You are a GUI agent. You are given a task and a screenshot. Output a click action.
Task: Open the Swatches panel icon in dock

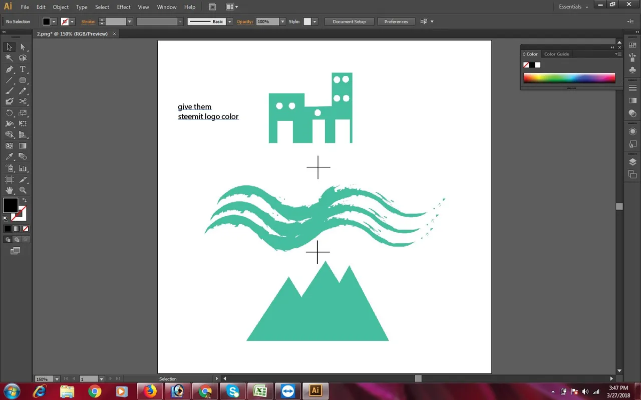(x=632, y=45)
